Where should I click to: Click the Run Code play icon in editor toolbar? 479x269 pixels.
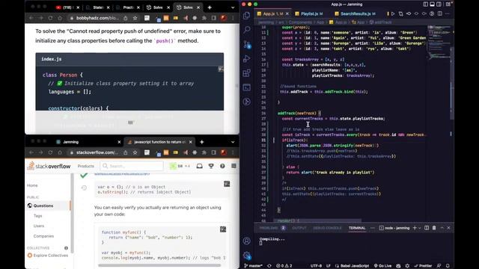393,13
